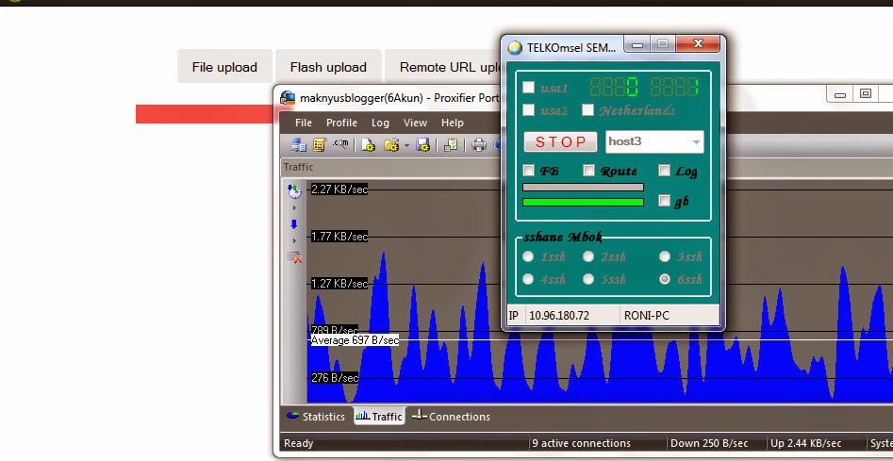Open Proxification Rules scroll icon
The width and height of the screenshot is (893, 461).
point(320,145)
